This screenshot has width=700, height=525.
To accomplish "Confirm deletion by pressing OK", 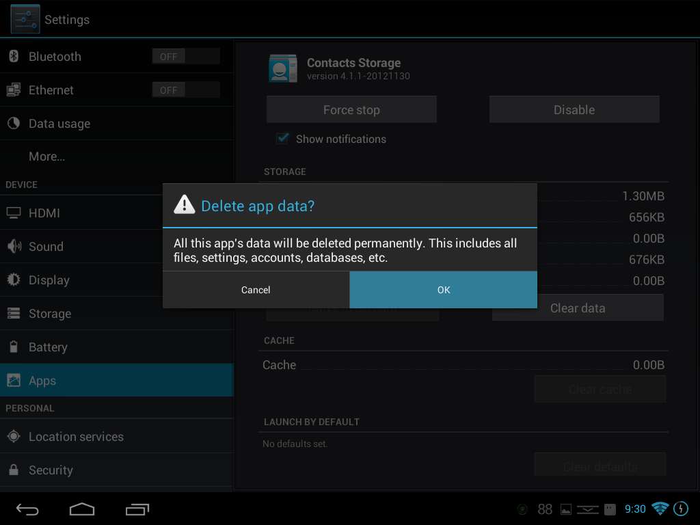I will (443, 289).
